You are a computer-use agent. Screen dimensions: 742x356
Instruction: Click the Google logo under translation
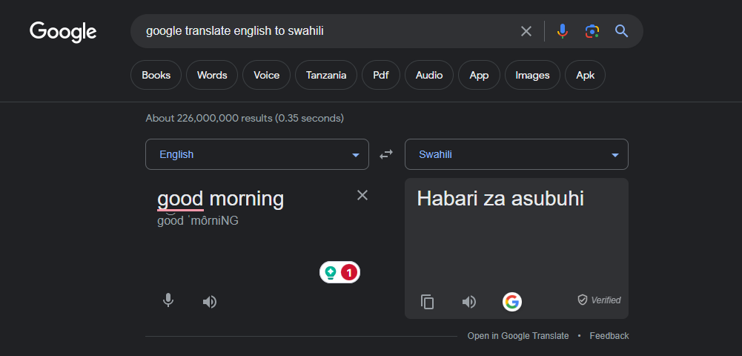[512, 301]
